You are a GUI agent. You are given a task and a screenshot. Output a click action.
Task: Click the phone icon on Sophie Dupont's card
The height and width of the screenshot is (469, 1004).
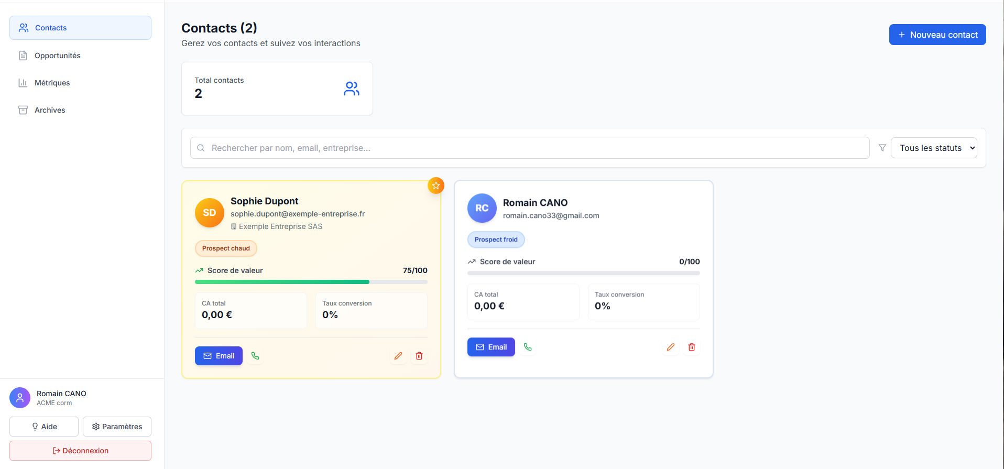pos(255,356)
